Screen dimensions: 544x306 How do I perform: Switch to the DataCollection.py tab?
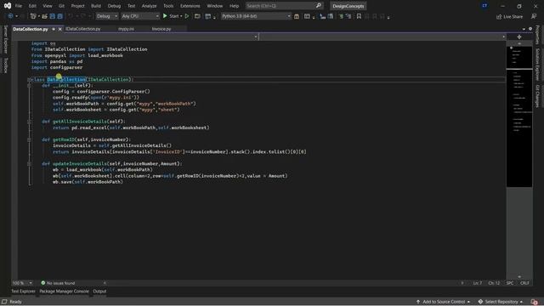click(31, 29)
